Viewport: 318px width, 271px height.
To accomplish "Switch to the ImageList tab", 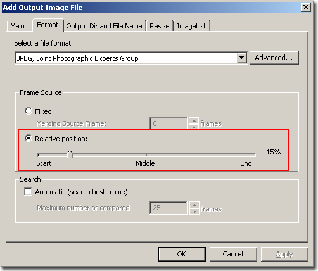I will (191, 26).
